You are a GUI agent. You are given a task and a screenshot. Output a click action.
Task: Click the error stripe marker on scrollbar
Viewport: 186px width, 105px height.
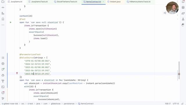(x=179, y=74)
